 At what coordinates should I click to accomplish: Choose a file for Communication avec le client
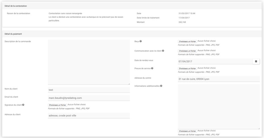pos(187,51)
